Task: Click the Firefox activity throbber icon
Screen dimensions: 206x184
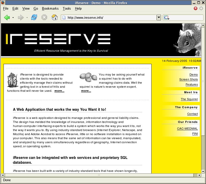Action: click(x=201, y=8)
